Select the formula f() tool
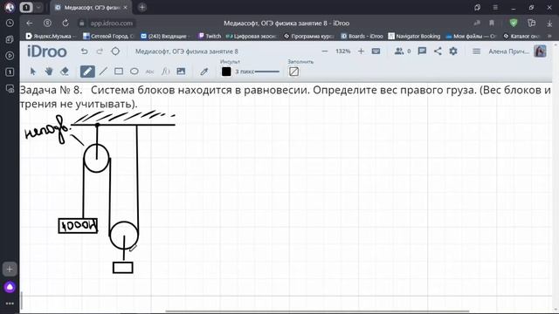The height and width of the screenshot is (314, 559). 165,72
